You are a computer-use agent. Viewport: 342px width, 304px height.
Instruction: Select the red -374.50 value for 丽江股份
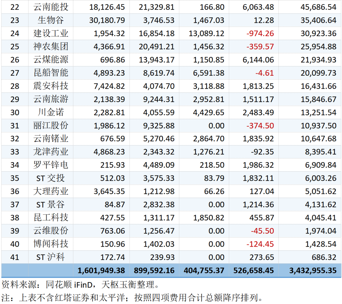[x=258, y=126]
